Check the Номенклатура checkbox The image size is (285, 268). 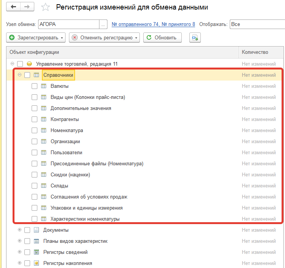[34, 131]
